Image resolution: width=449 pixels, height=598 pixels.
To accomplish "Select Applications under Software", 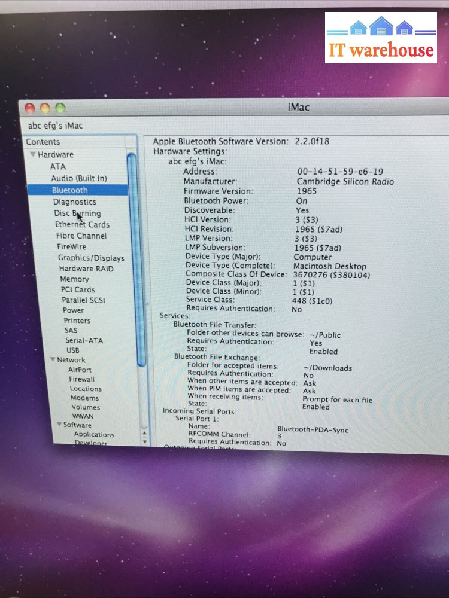I will 94,435.
